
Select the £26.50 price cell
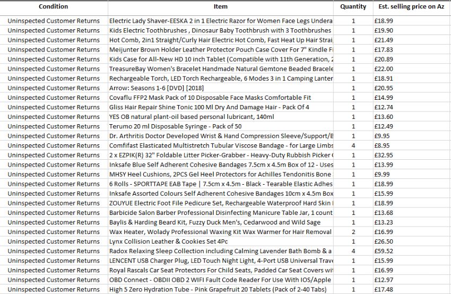(412, 241)
